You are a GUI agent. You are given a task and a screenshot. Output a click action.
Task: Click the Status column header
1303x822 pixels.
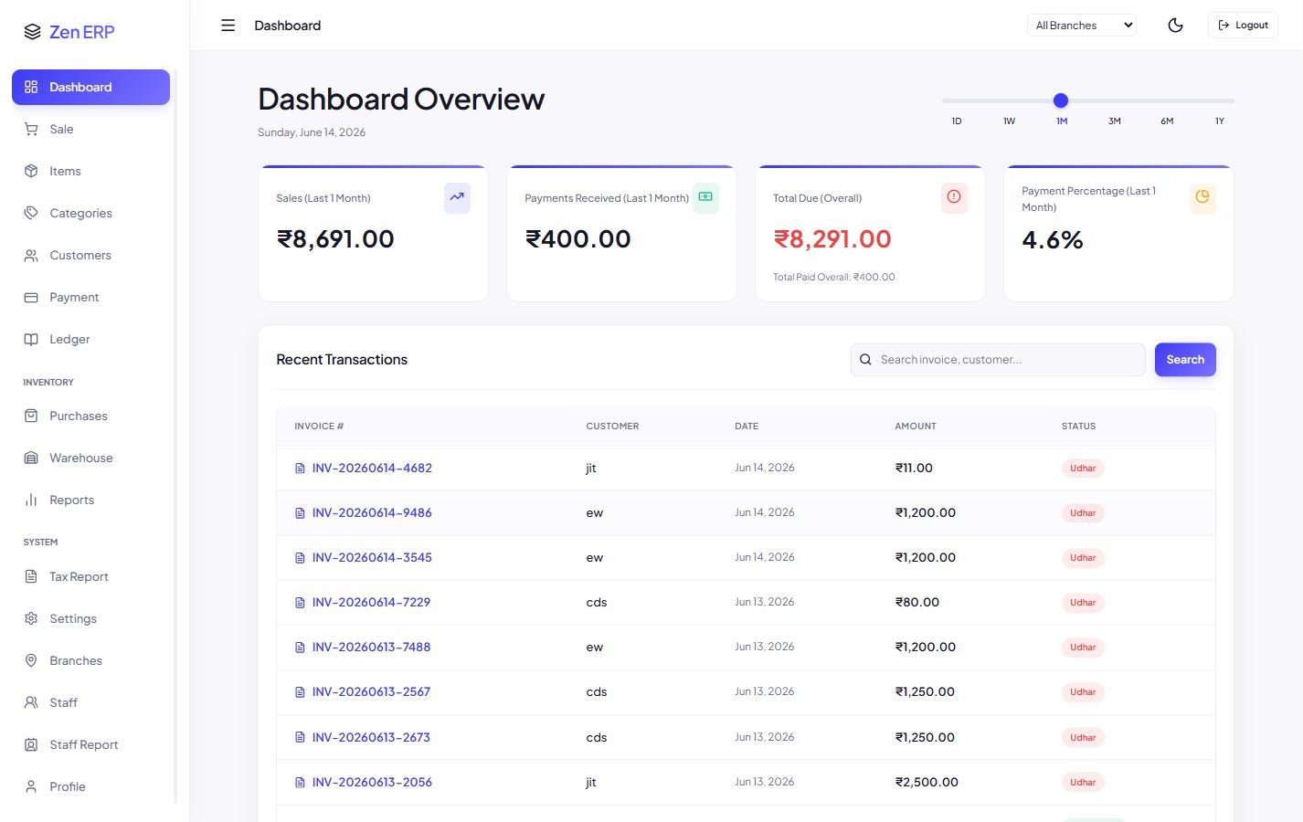tap(1078, 427)
